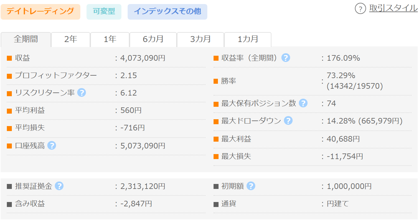Click the 最大損失 value -11,754円
Screen dimensions: 419x221
(345, 156)
